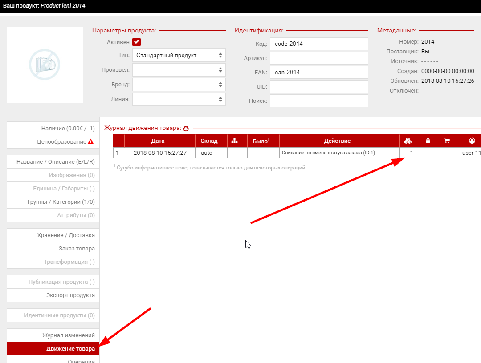Select the Наличие sidebar tab

68,129
